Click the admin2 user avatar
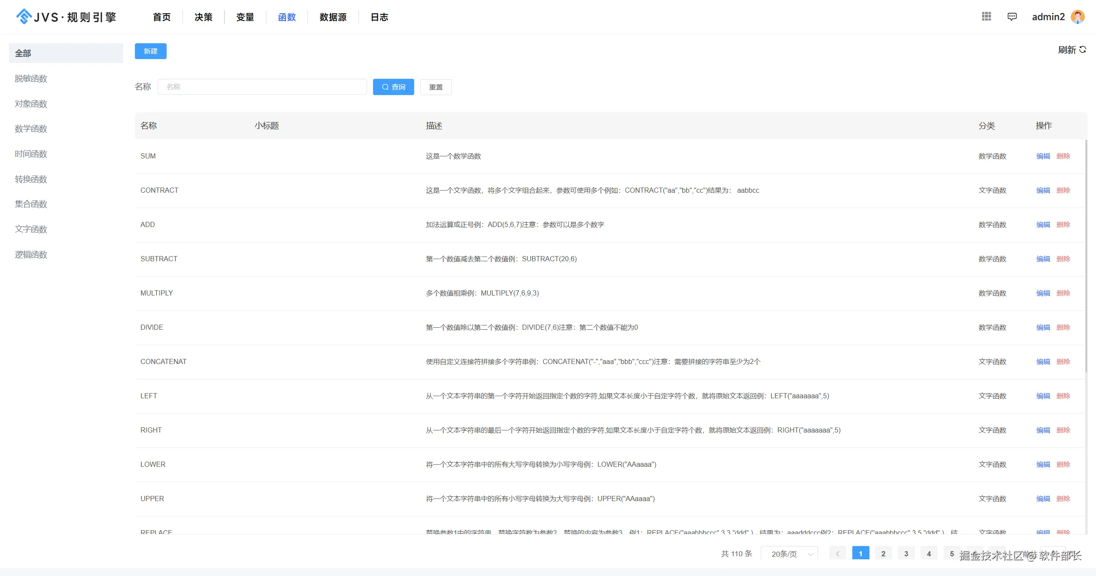 [1078, 17]
